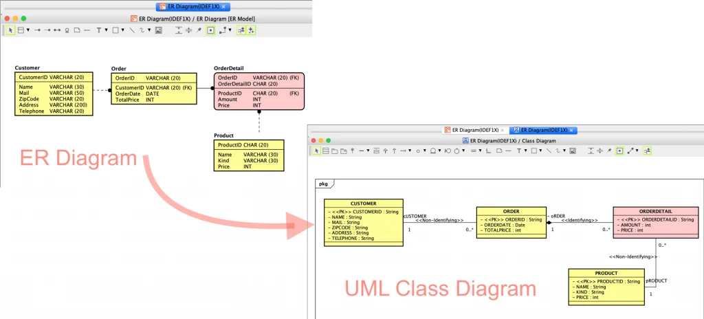Image resolution: width=704 pixels, height=319 pixels.
Task: Click the Product entity name in ER diagram
Action: 223,135
